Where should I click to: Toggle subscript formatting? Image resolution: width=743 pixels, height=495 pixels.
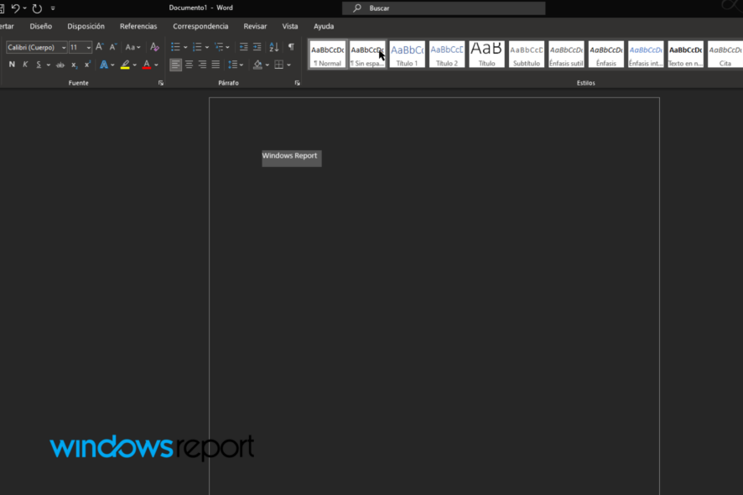click(x=74, y=65)
